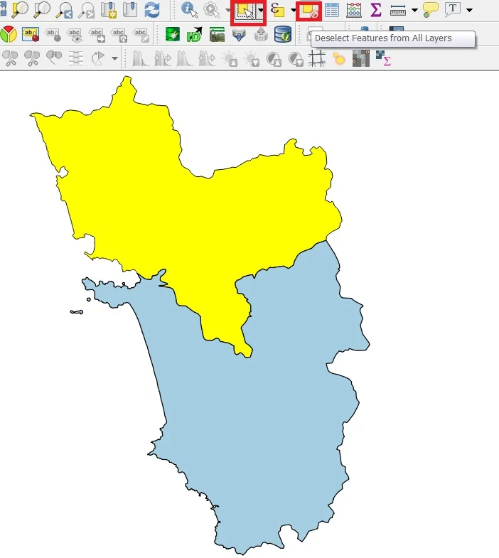
Task: Open the eVis Event Browser
Action: (x=217, y=34)
